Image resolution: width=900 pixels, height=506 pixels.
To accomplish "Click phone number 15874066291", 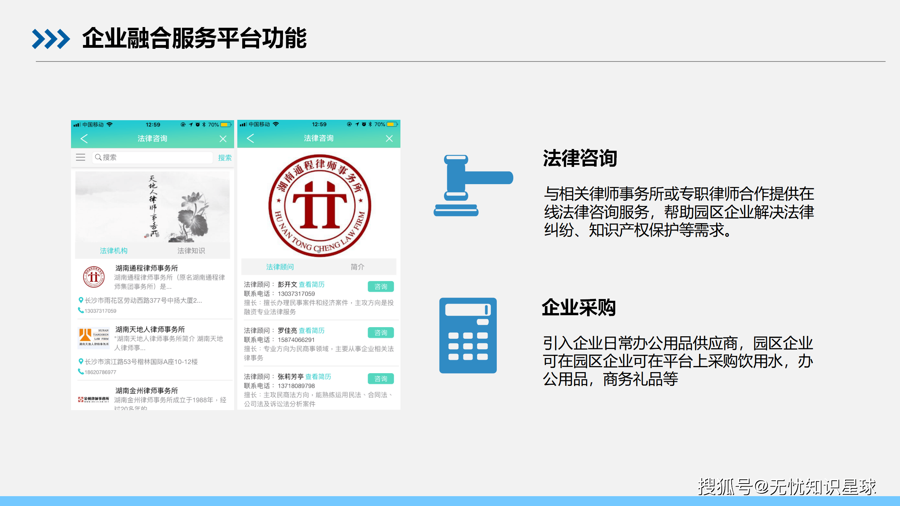I will coord(296,340).
